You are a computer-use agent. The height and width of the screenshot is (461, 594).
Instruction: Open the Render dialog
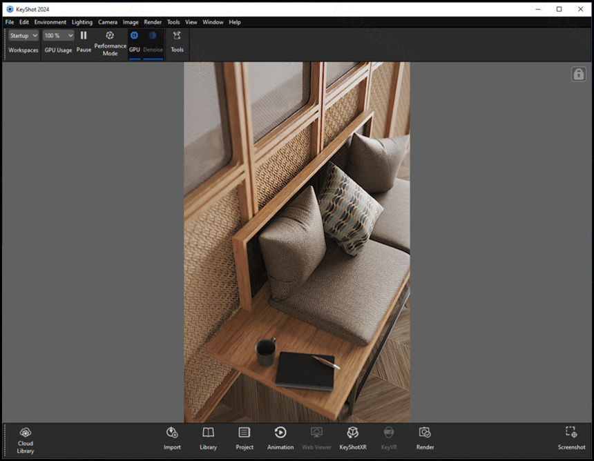coord(425,439)
